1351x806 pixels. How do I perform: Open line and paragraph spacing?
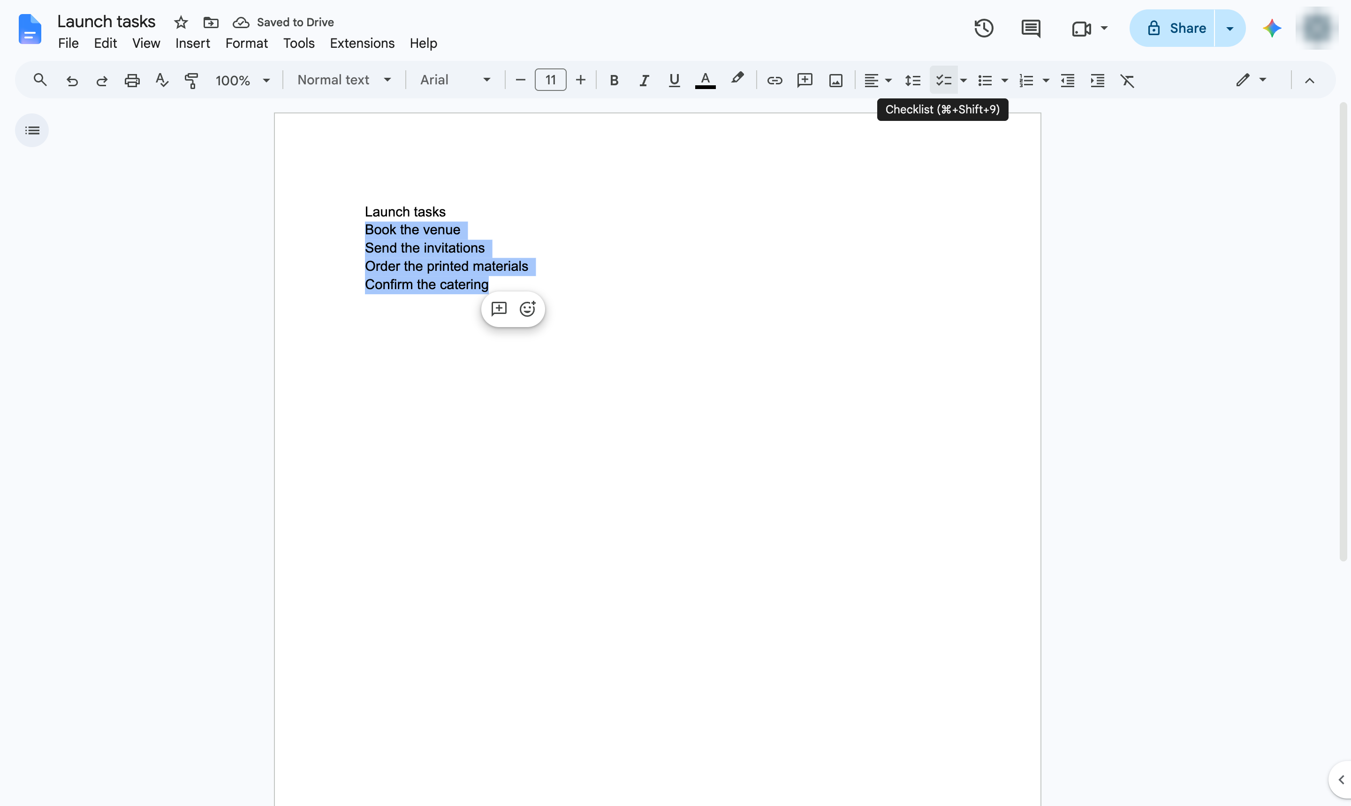(x=913, y=81)
